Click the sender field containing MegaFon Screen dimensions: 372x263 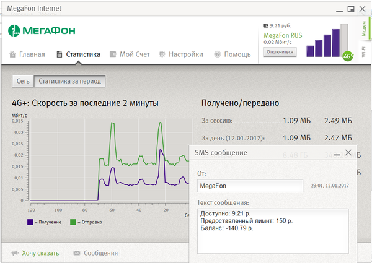(x=250, y=186)
